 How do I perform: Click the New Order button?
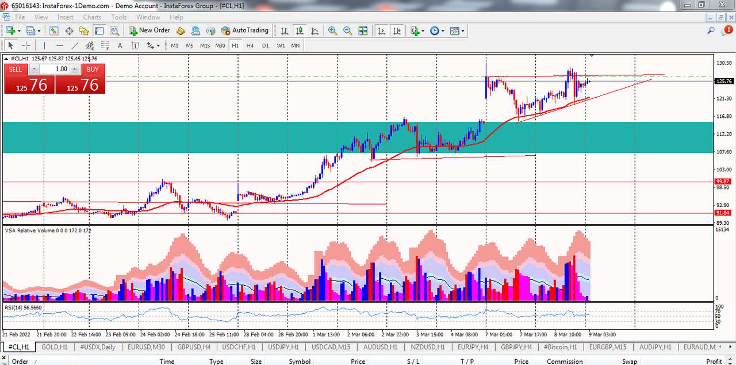149,30
